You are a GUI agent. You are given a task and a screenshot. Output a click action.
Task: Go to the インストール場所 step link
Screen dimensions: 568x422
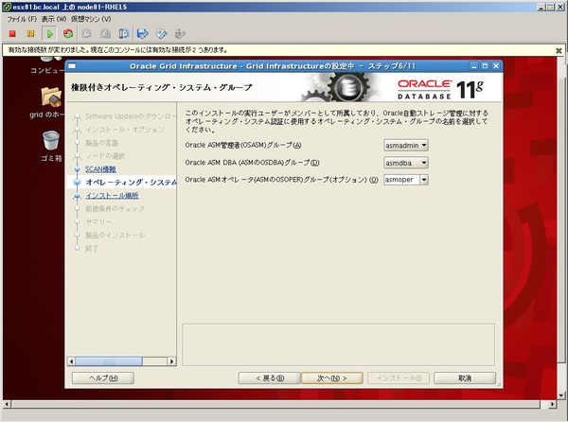coord(112,196)
